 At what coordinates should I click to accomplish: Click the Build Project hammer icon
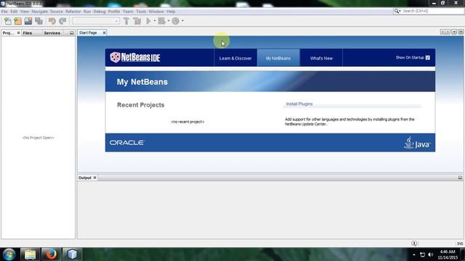click(126, 21)
